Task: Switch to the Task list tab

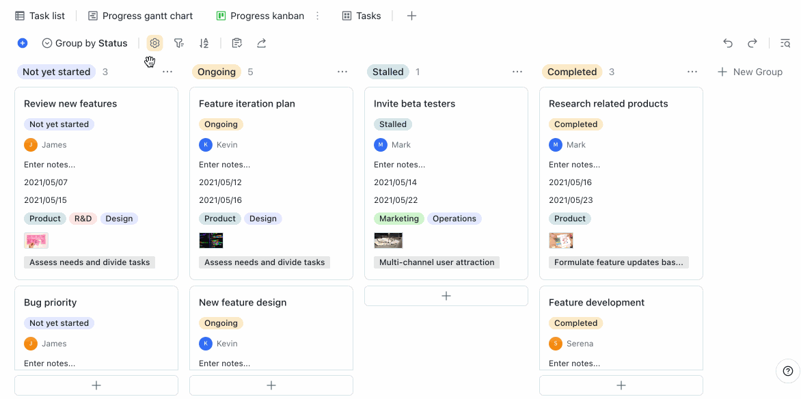Action: [x=39, y=15]
